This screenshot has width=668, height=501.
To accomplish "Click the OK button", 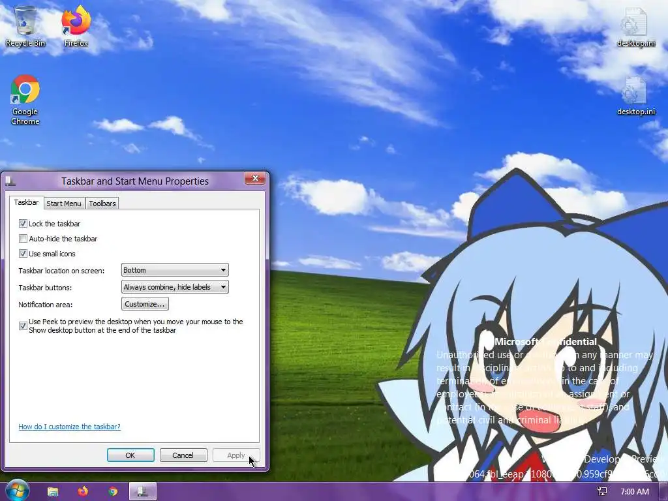I will (x=130, y=455).
